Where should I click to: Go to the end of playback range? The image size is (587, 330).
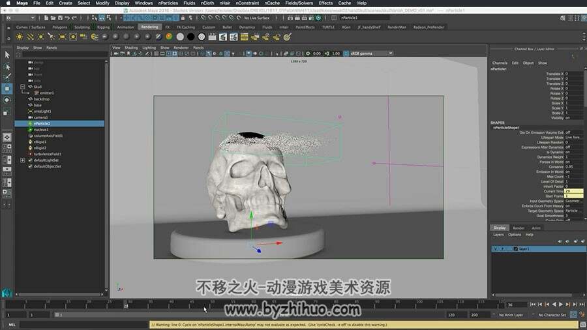click(x=582, y=305)
